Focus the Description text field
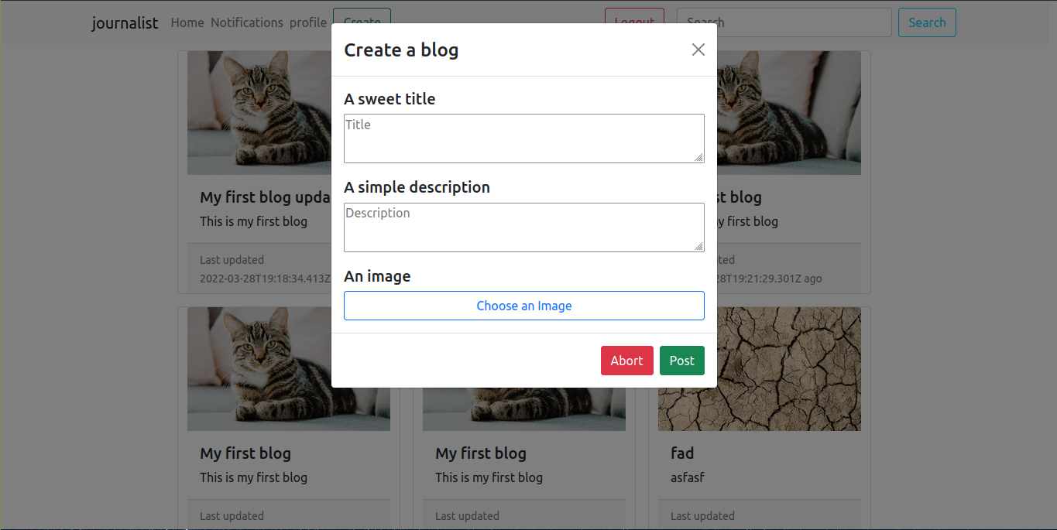Image resolution: width=1057 pixels, height=530 pixels. pos(523,227)
